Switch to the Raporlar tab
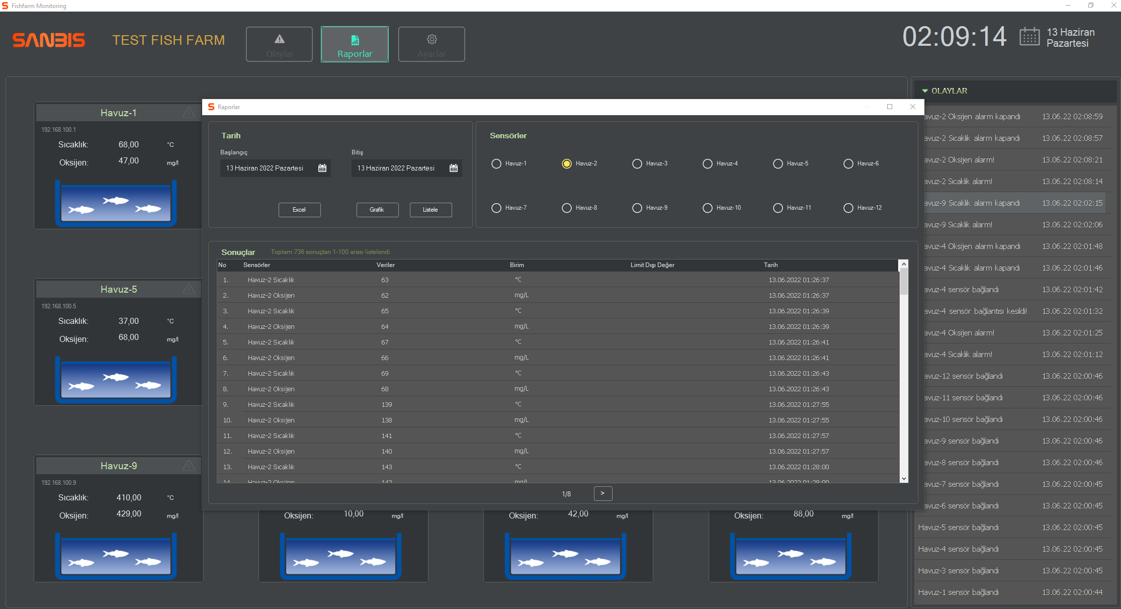The width and height of the screenshot is (1121, 609). [x=355, y=44]
